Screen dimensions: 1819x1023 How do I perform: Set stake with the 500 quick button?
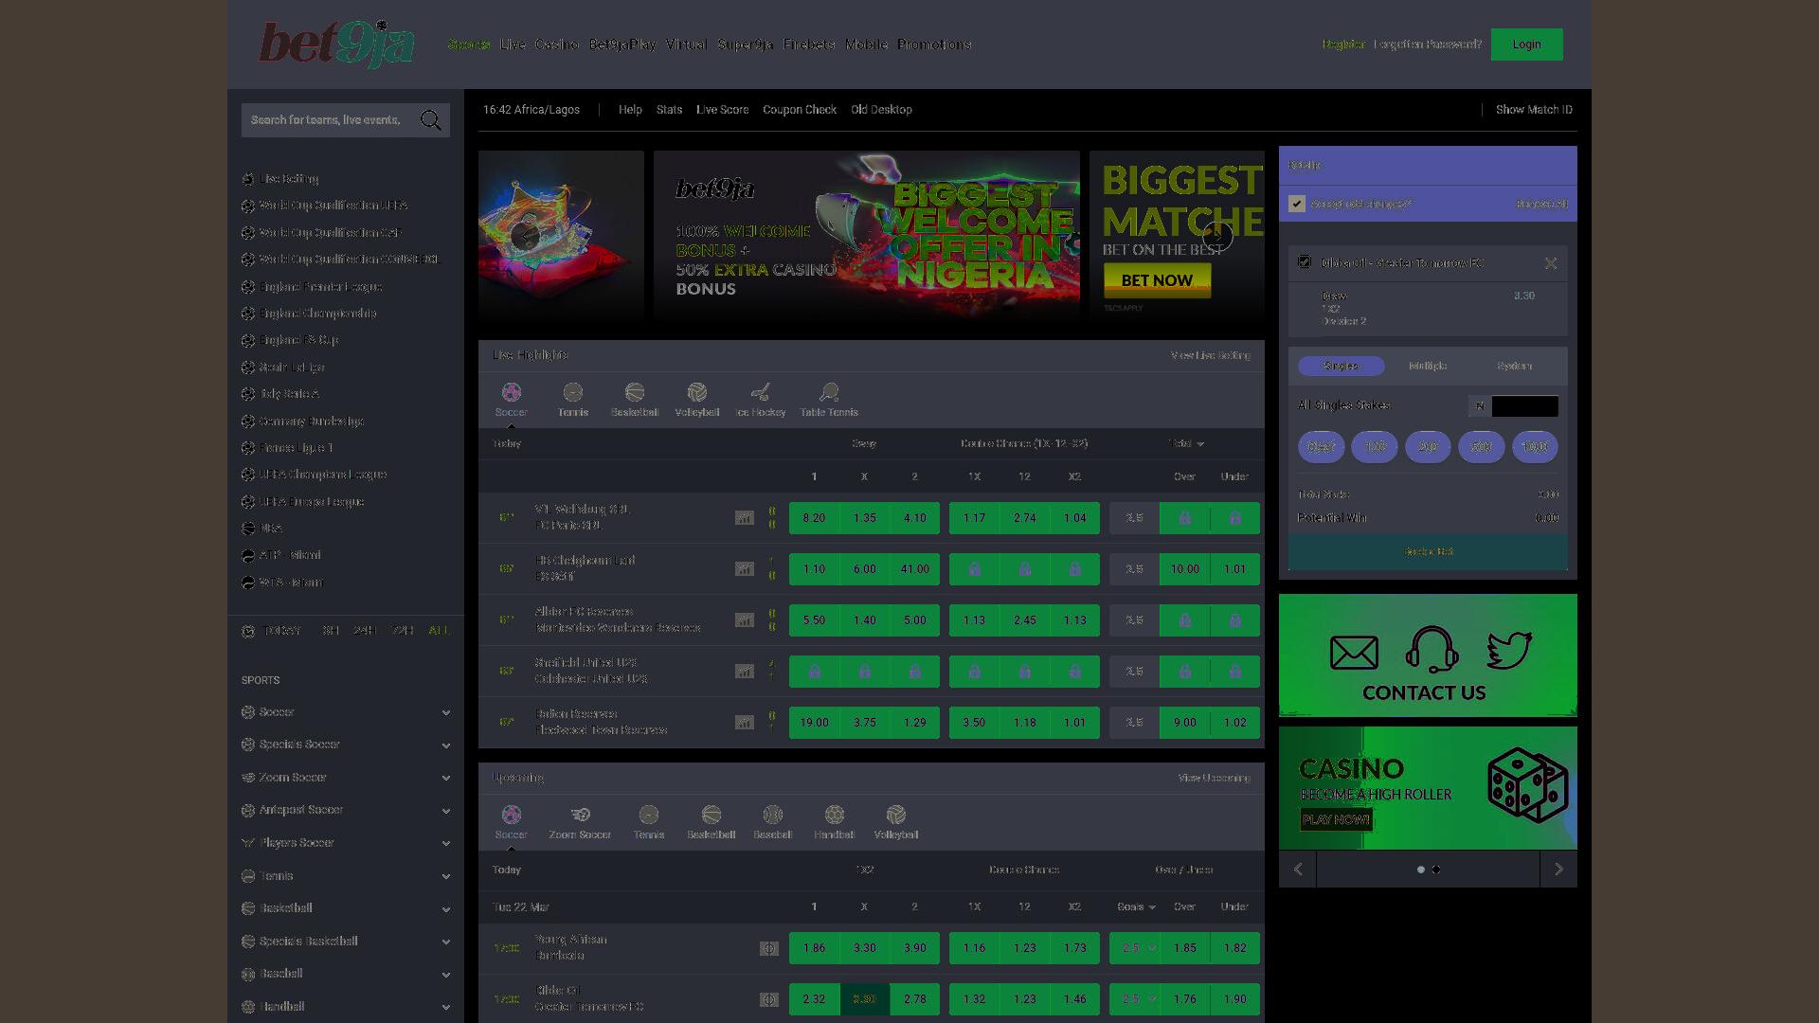pos(1481,447)
